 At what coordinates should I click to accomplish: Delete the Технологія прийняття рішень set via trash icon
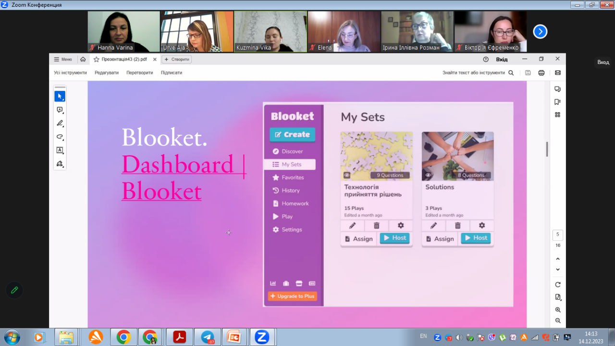coord(377,225)
